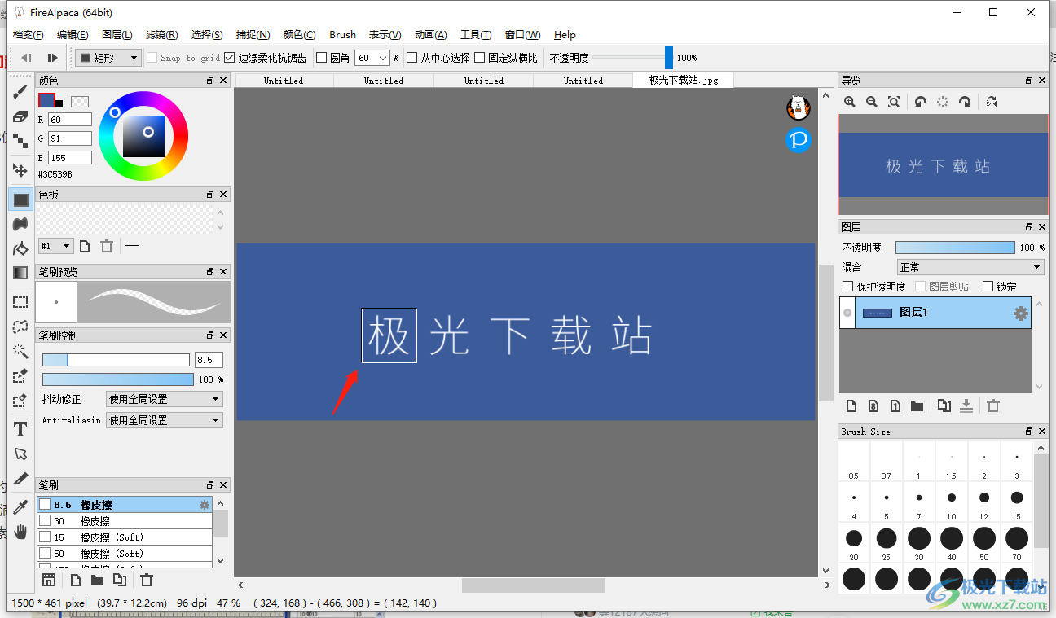Select 15 橡皮擦 (Soft) brush

click(x=125, y=537)
